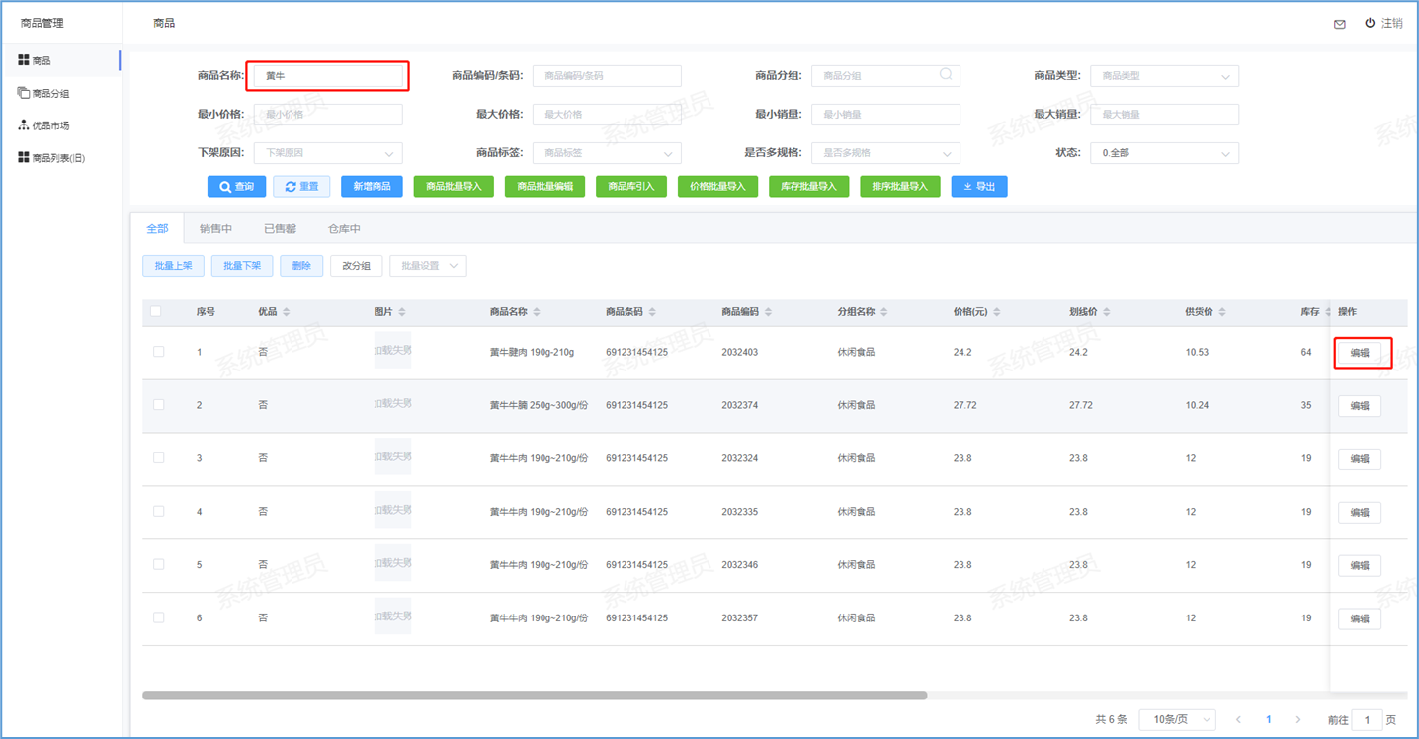Image resolution: width=1419 pixels, height=739 pixels.
Task: Open the 10条/页 page size dropdown
Action: [1177, 720]
